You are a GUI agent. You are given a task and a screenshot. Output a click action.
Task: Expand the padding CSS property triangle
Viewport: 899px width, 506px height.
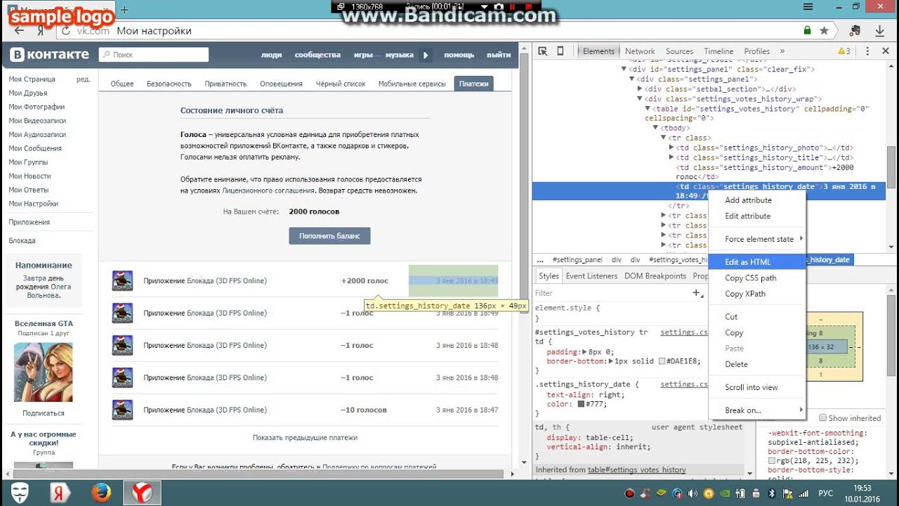click(x=584, y=351)
